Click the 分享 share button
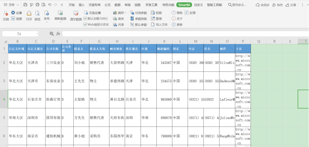This screenshot has height=147, width=309. click(291, 5)
